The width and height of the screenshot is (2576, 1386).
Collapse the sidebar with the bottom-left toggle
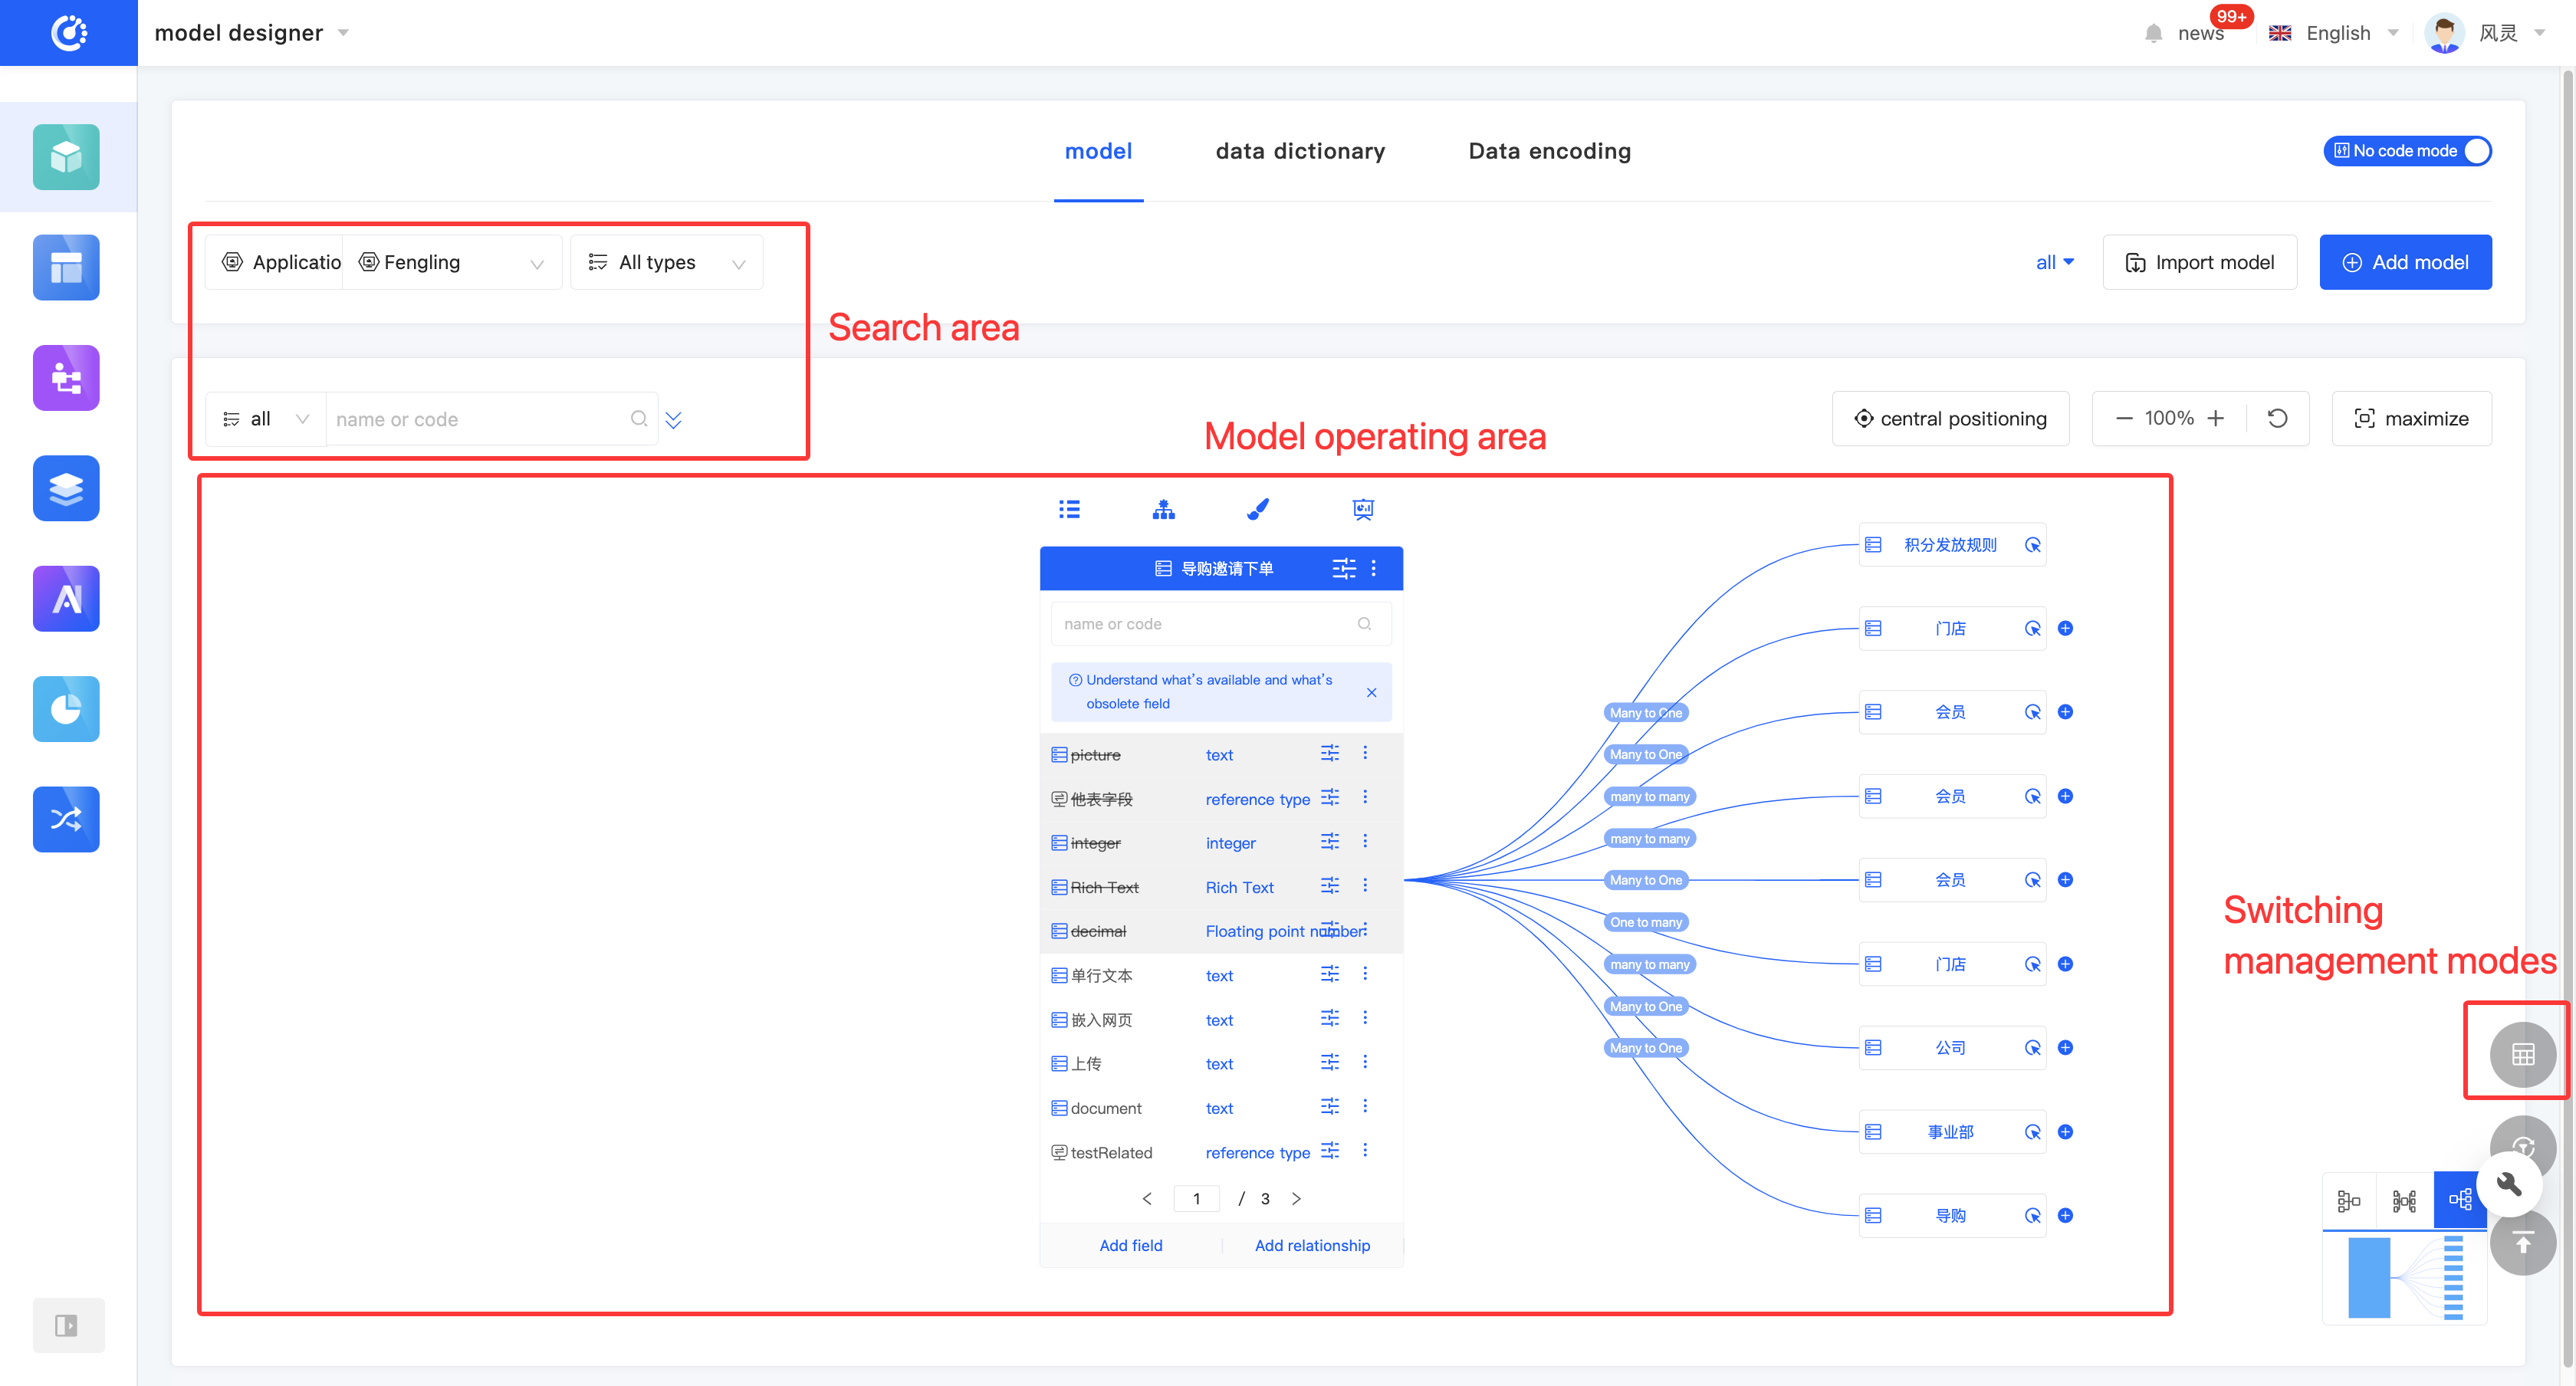66,1325
